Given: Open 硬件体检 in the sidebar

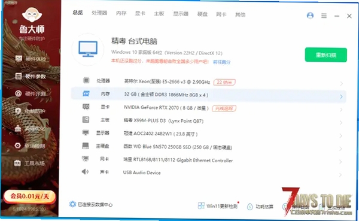Looking at the screenshot, I should pyautogui.click(x=31, y=59).
